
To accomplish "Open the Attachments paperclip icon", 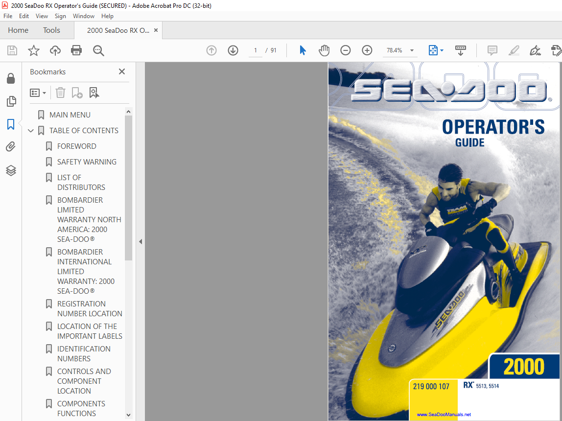I will (11, 146).
